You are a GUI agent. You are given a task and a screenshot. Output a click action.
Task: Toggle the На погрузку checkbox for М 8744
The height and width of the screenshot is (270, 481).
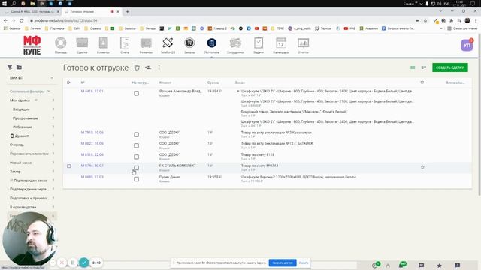click(x=136, y=168)
